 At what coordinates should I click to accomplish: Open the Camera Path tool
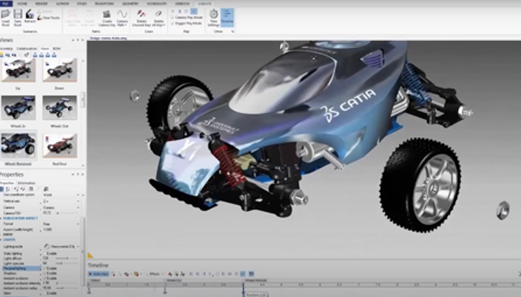pos(123,18)
